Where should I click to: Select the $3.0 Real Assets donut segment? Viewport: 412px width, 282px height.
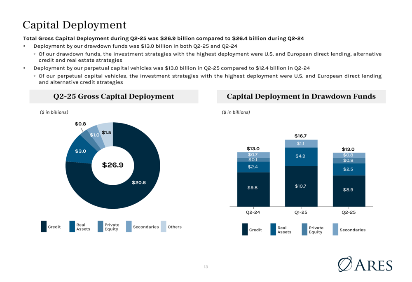click(x=80, y=151)
